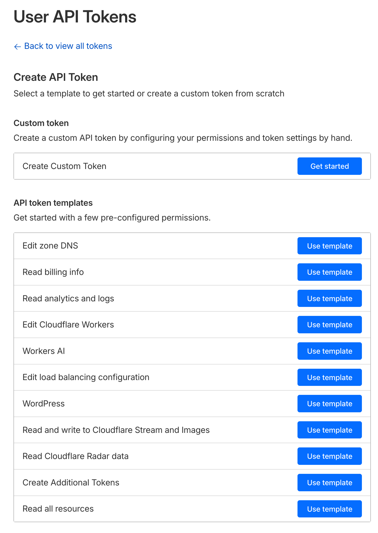Image resolution: width=378 pixels, height=533 pixels.
Task: Use template for Read all resources
Action: pyautogui.click(x=329, y=509)
